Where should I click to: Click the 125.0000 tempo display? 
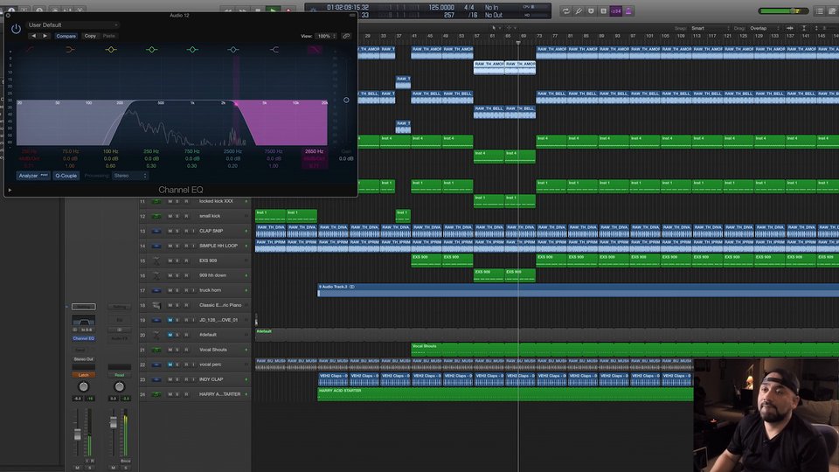pos(441,8)
